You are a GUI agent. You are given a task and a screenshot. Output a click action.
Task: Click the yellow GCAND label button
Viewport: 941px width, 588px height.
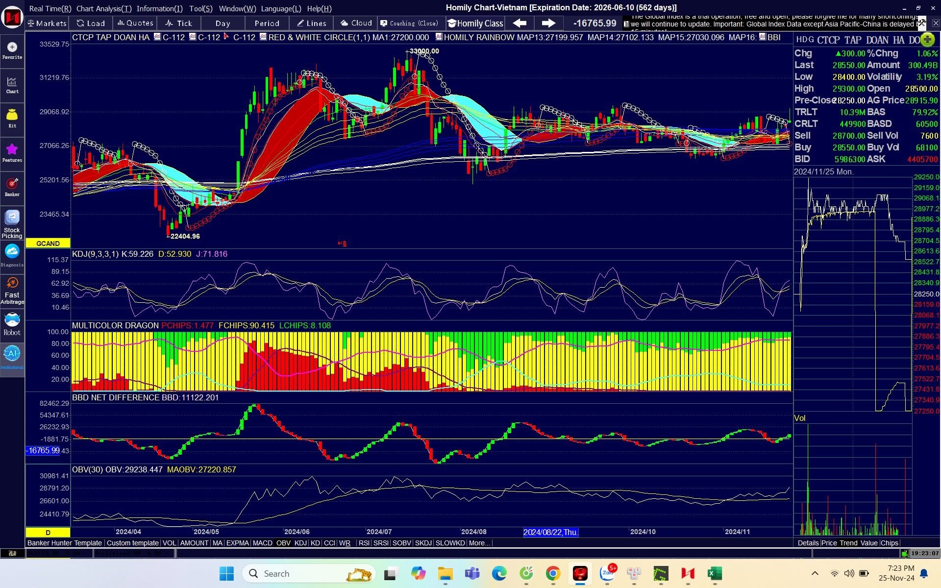[48, 243]
